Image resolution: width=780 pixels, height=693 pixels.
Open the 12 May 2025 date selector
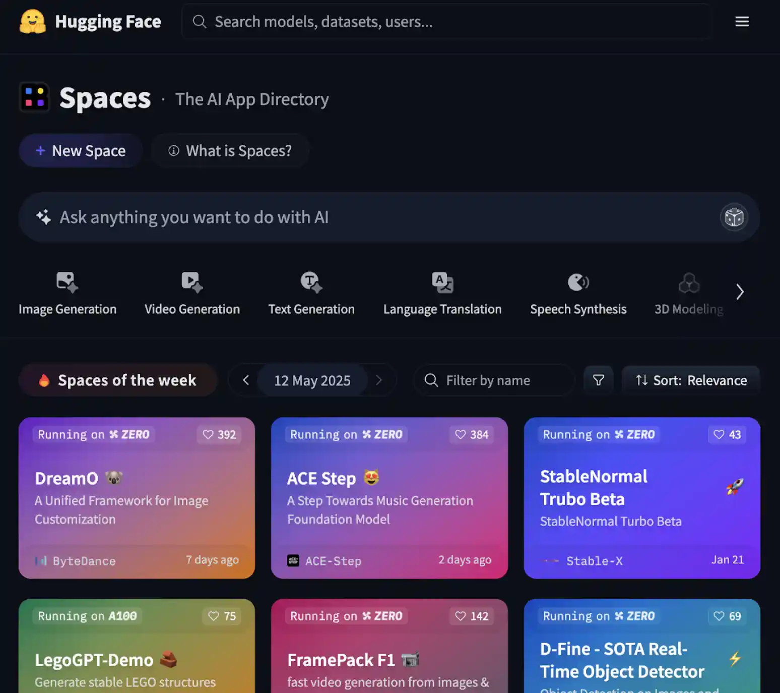coord(312,380)
